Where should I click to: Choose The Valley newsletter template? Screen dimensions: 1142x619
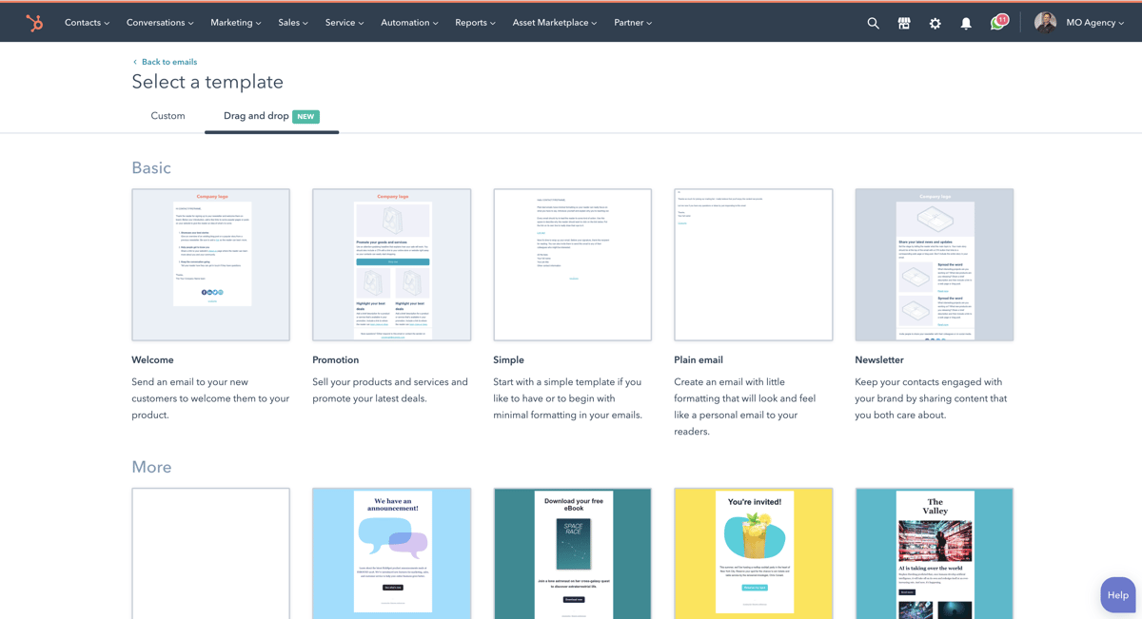click(934, 553)
